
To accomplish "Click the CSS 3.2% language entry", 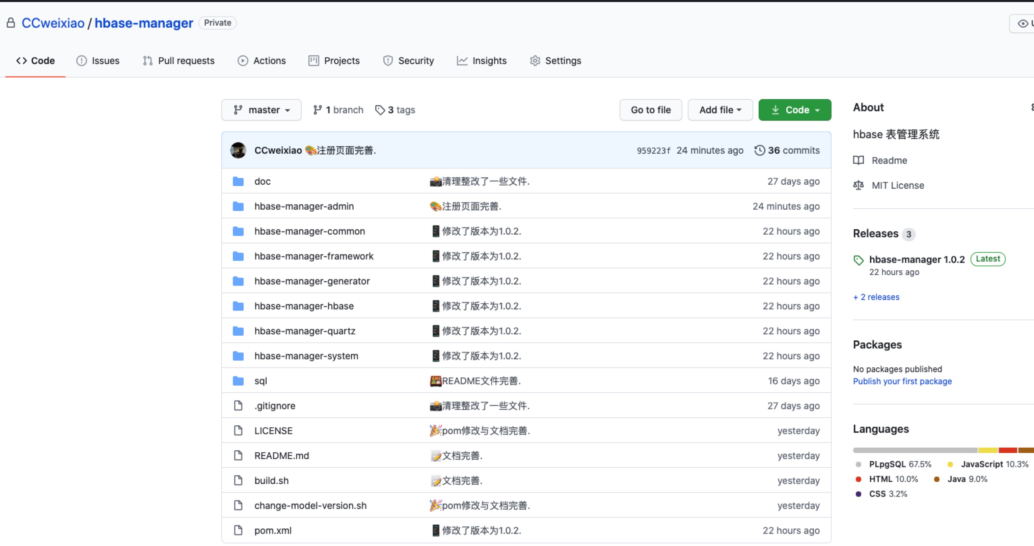I will pos(881,494).
